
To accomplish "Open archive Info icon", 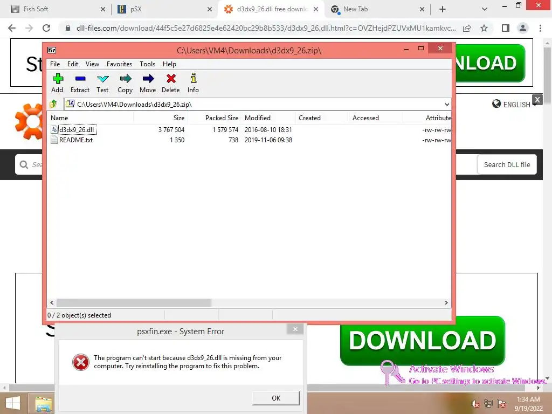I will pos(194,78).
